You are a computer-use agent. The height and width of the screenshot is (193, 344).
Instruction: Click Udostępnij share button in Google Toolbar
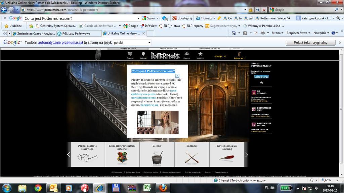(x=182, y=18)
